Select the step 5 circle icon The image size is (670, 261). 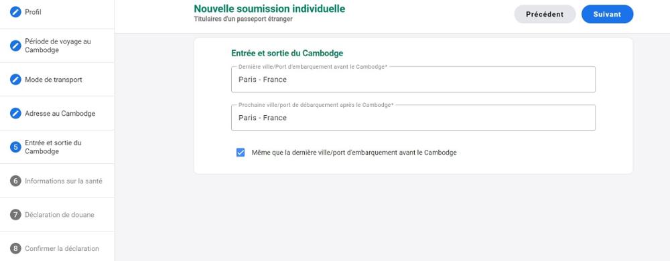coord(15,147)
